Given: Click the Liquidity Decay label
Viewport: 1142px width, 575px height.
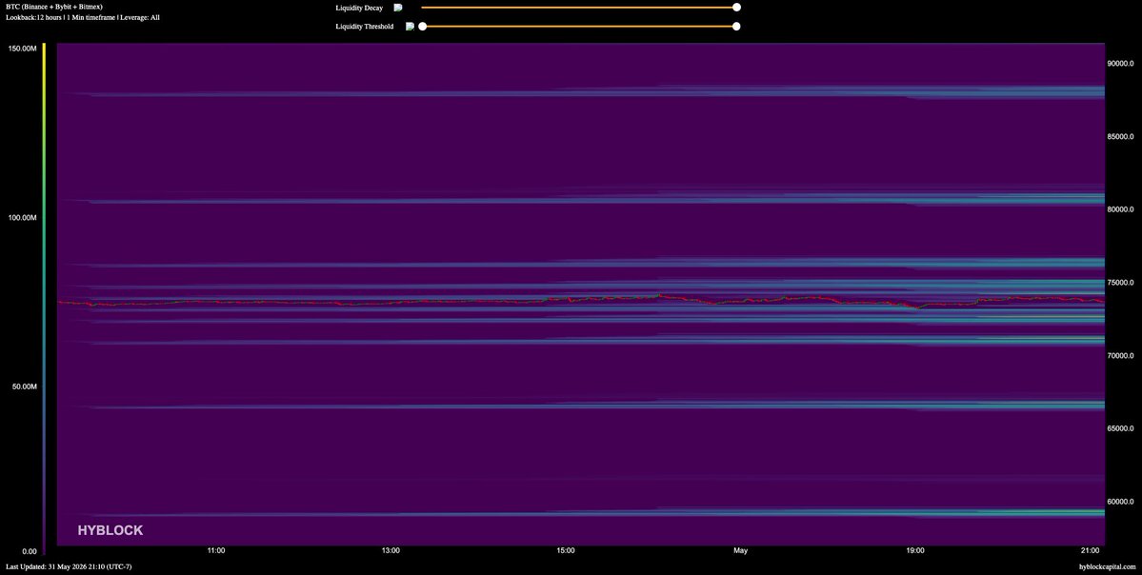Looking at the screenshot, I should [x=359, y=8].
